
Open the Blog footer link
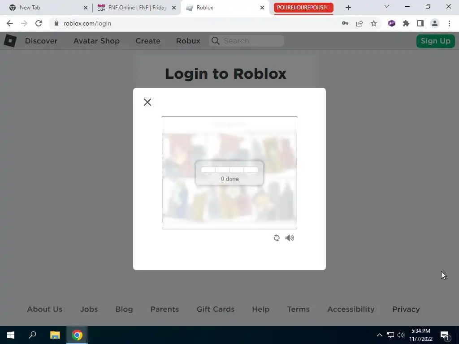[x=124, y=309]
